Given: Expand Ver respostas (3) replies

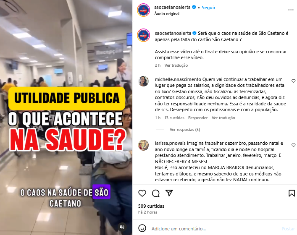Looking at the screenshot, I should pos(185,130).
